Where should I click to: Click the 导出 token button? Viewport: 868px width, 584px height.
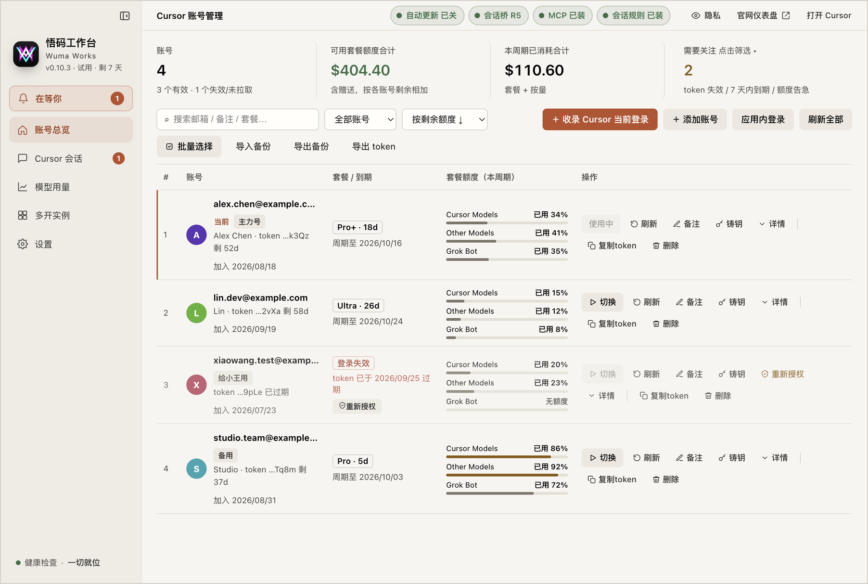(374, 146)
